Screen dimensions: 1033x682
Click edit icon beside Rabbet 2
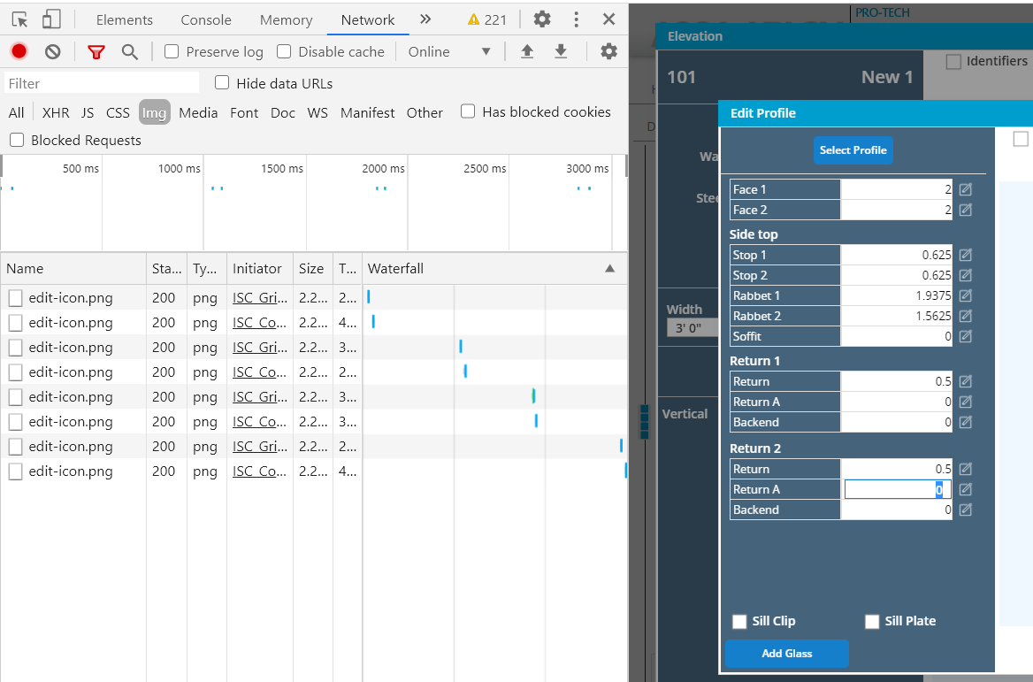click(966, 316)
